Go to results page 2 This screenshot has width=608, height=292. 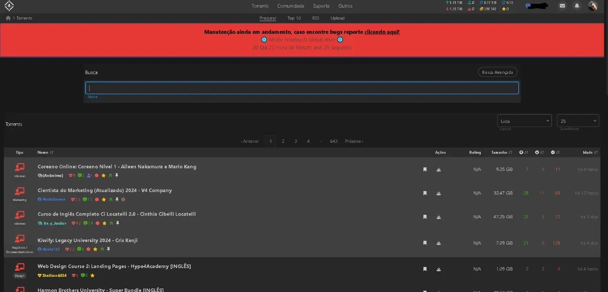pyautogui.click(x=283, y=141)
